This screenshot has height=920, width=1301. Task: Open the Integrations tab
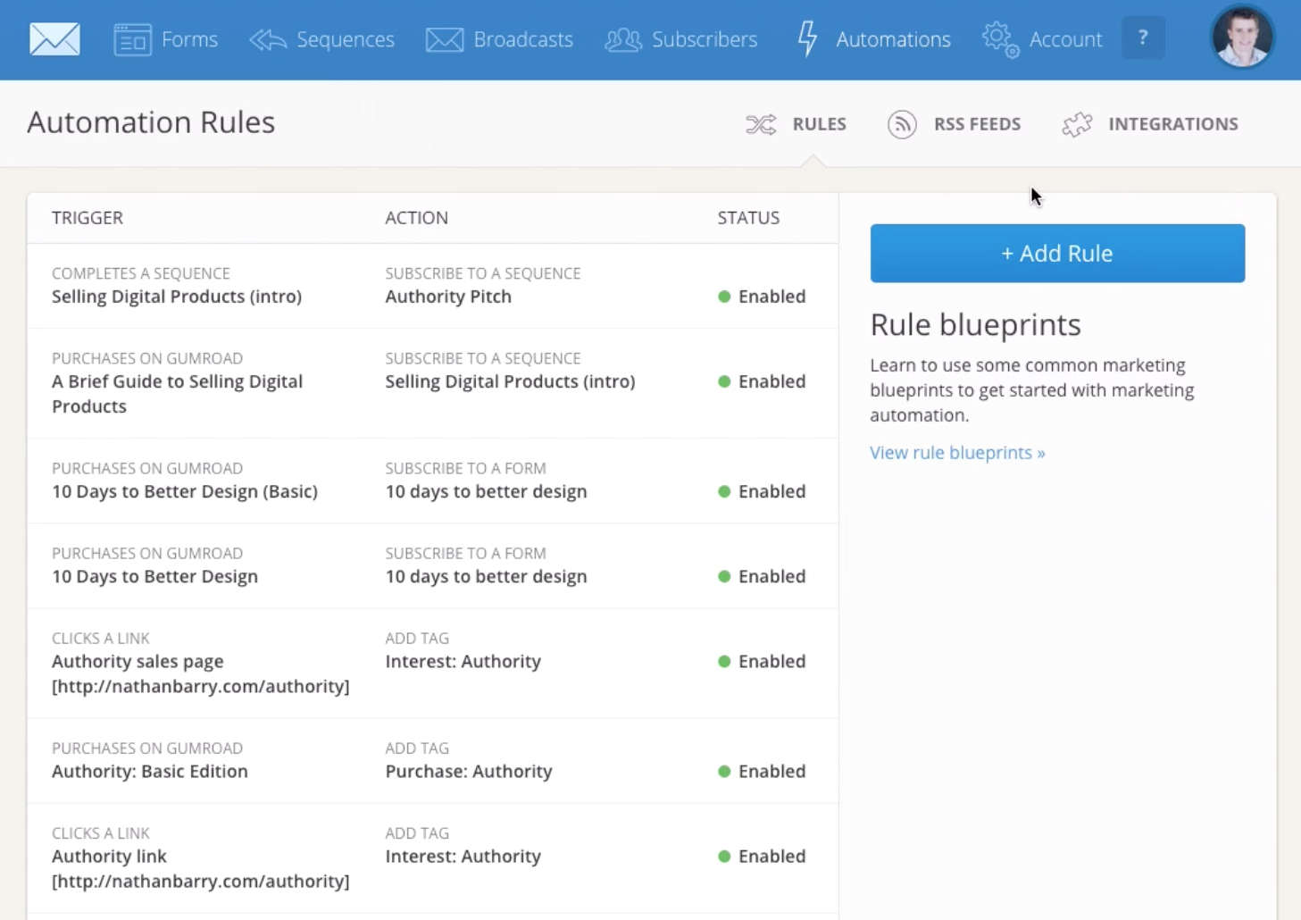(x=1150, y=124)
